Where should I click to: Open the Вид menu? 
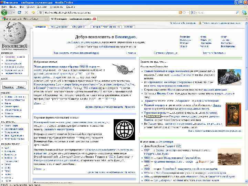22,7
